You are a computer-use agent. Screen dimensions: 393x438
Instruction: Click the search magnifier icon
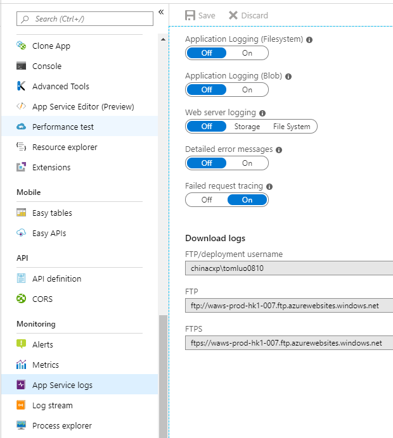[x=25, y=19]
